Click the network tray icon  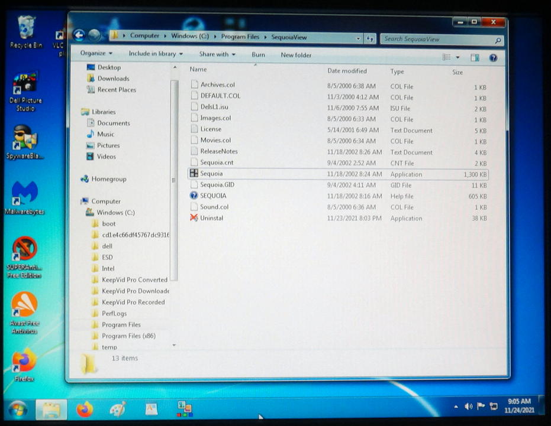point(494,407)
